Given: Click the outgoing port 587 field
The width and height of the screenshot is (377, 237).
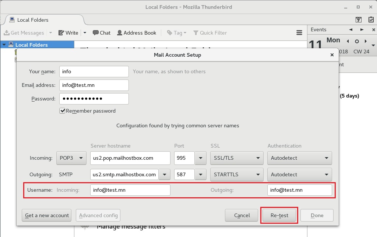Looking at the screenshot, I should tap(184, 174).
